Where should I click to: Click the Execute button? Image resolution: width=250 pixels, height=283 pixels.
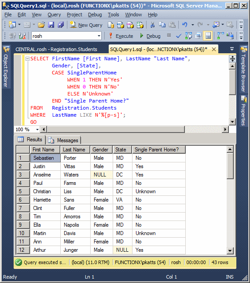(x=121, y=36)
